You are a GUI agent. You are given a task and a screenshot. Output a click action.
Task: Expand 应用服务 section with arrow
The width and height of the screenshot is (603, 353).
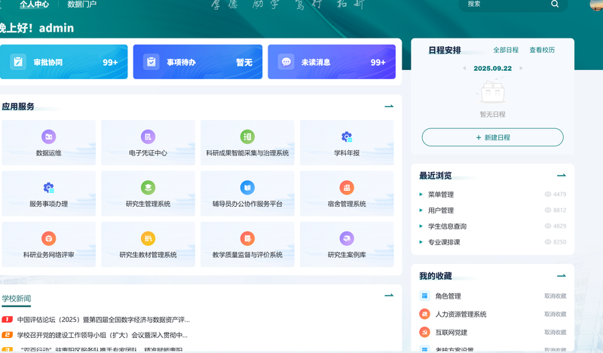coord(389,106)
